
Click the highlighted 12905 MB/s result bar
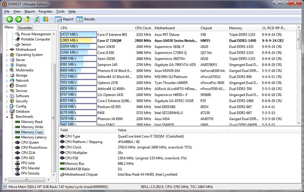[78, 40]
